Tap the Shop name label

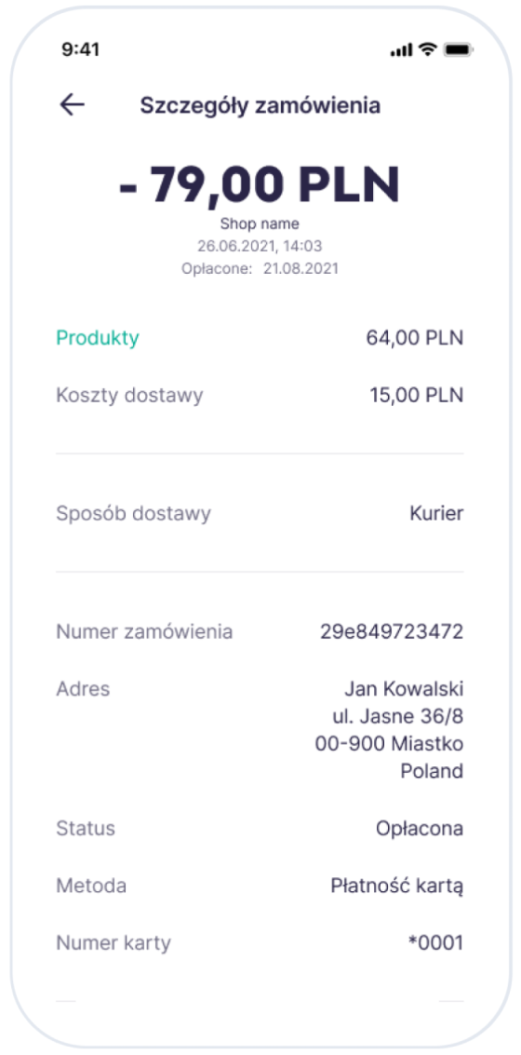(x=260, y=224)
